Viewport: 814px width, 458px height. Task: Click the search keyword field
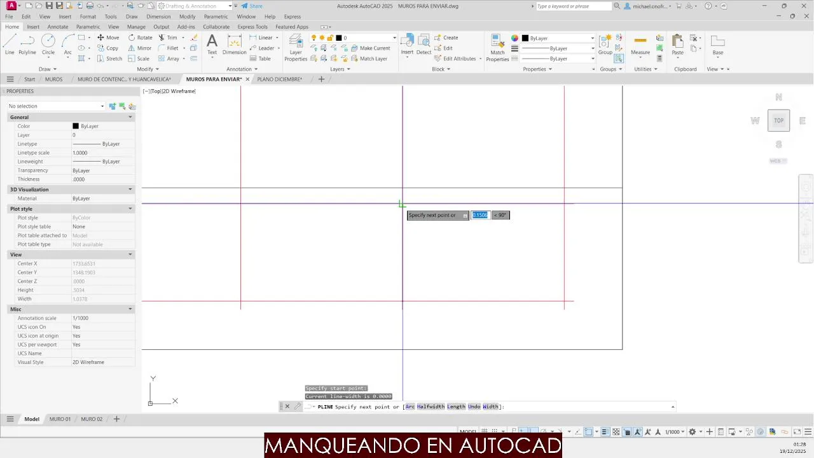[574, 6]
